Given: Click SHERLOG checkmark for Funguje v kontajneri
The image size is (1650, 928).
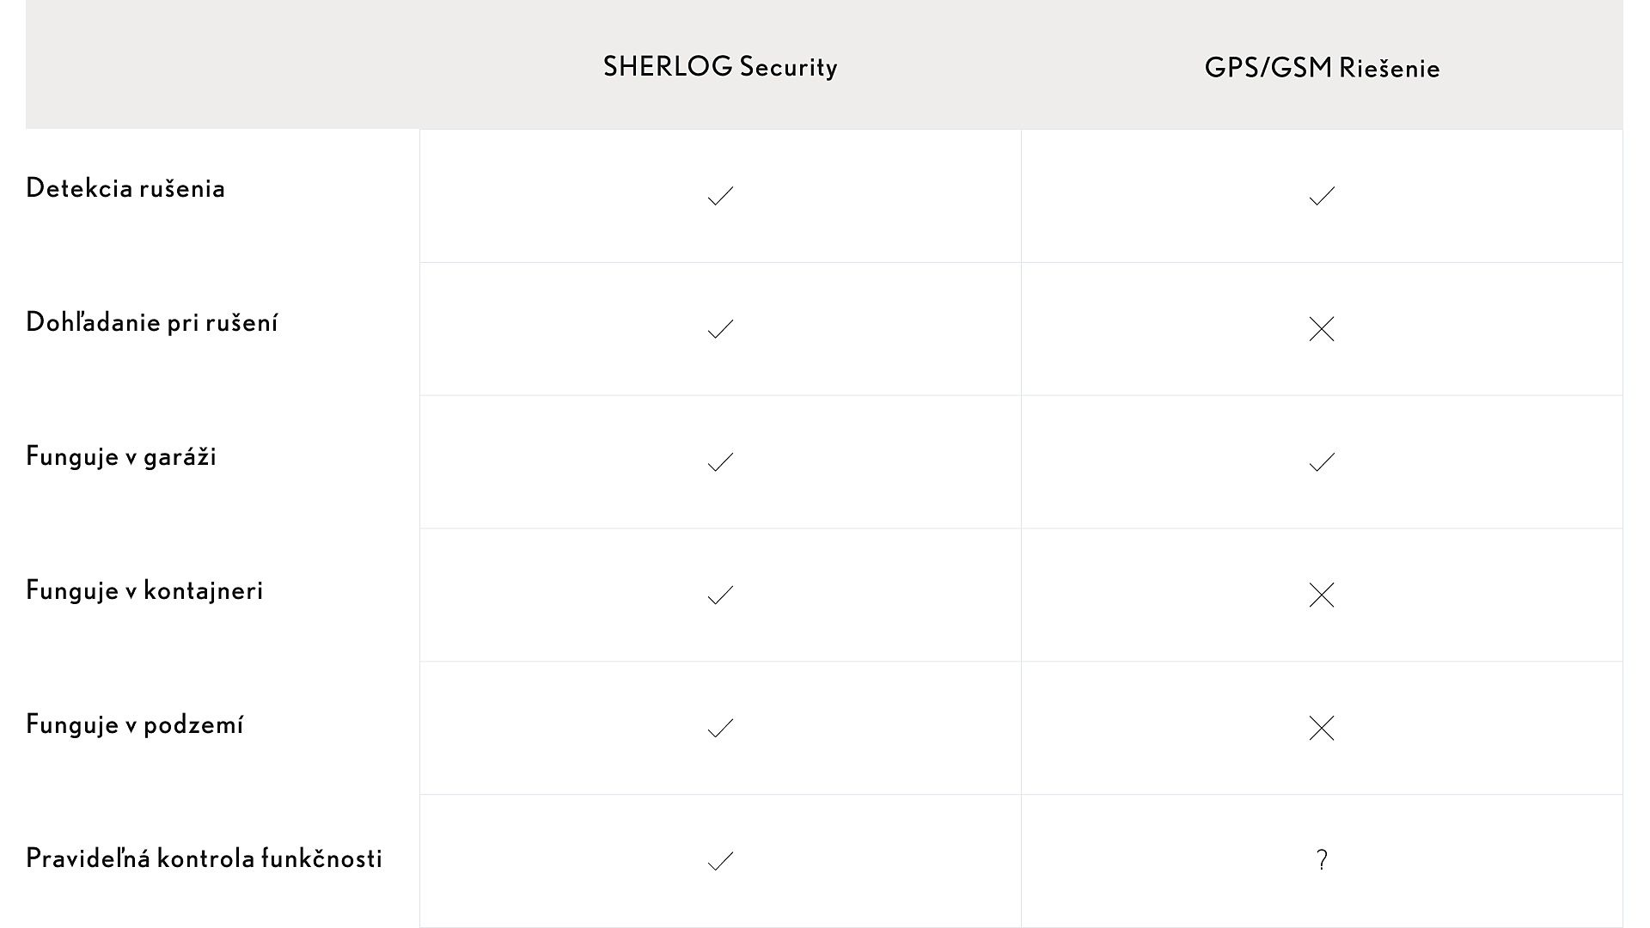Looking at the screenshot, I should 720,595.
